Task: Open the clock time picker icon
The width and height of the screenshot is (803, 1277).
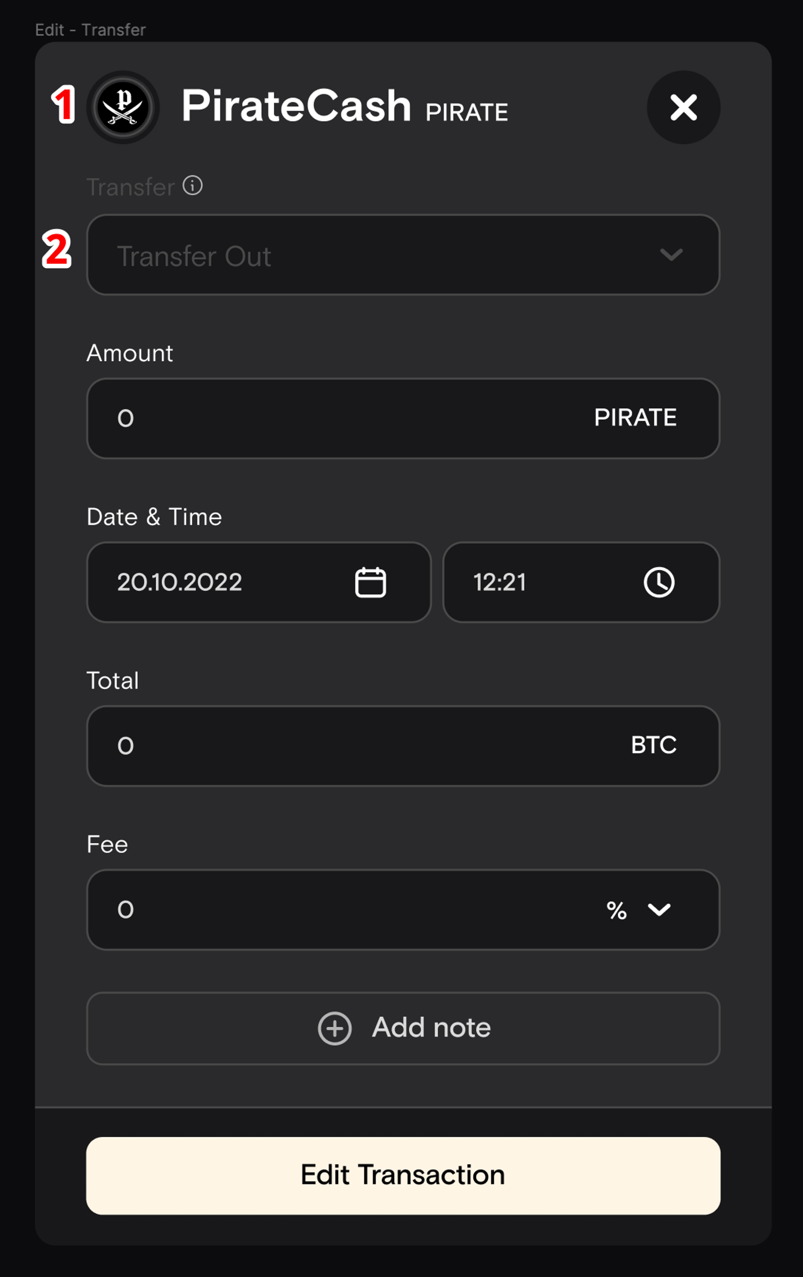Action: 659,582
